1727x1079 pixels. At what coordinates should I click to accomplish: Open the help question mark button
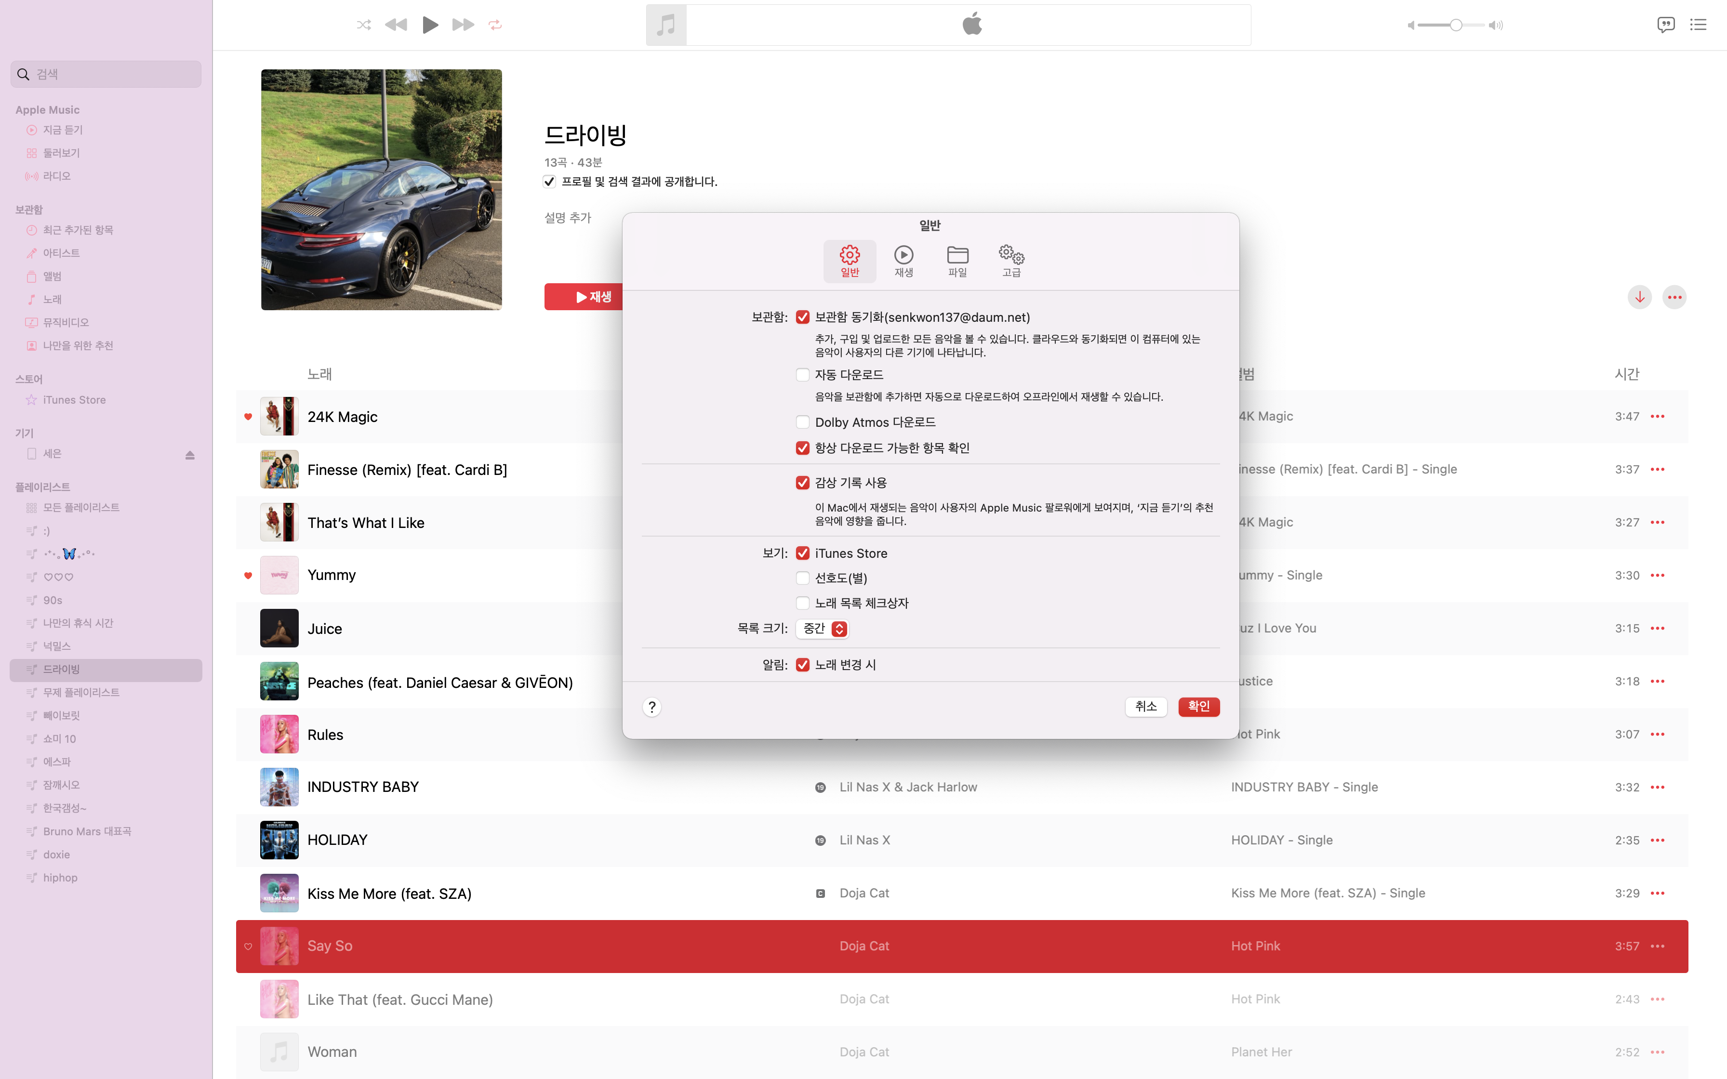point(651,707)
